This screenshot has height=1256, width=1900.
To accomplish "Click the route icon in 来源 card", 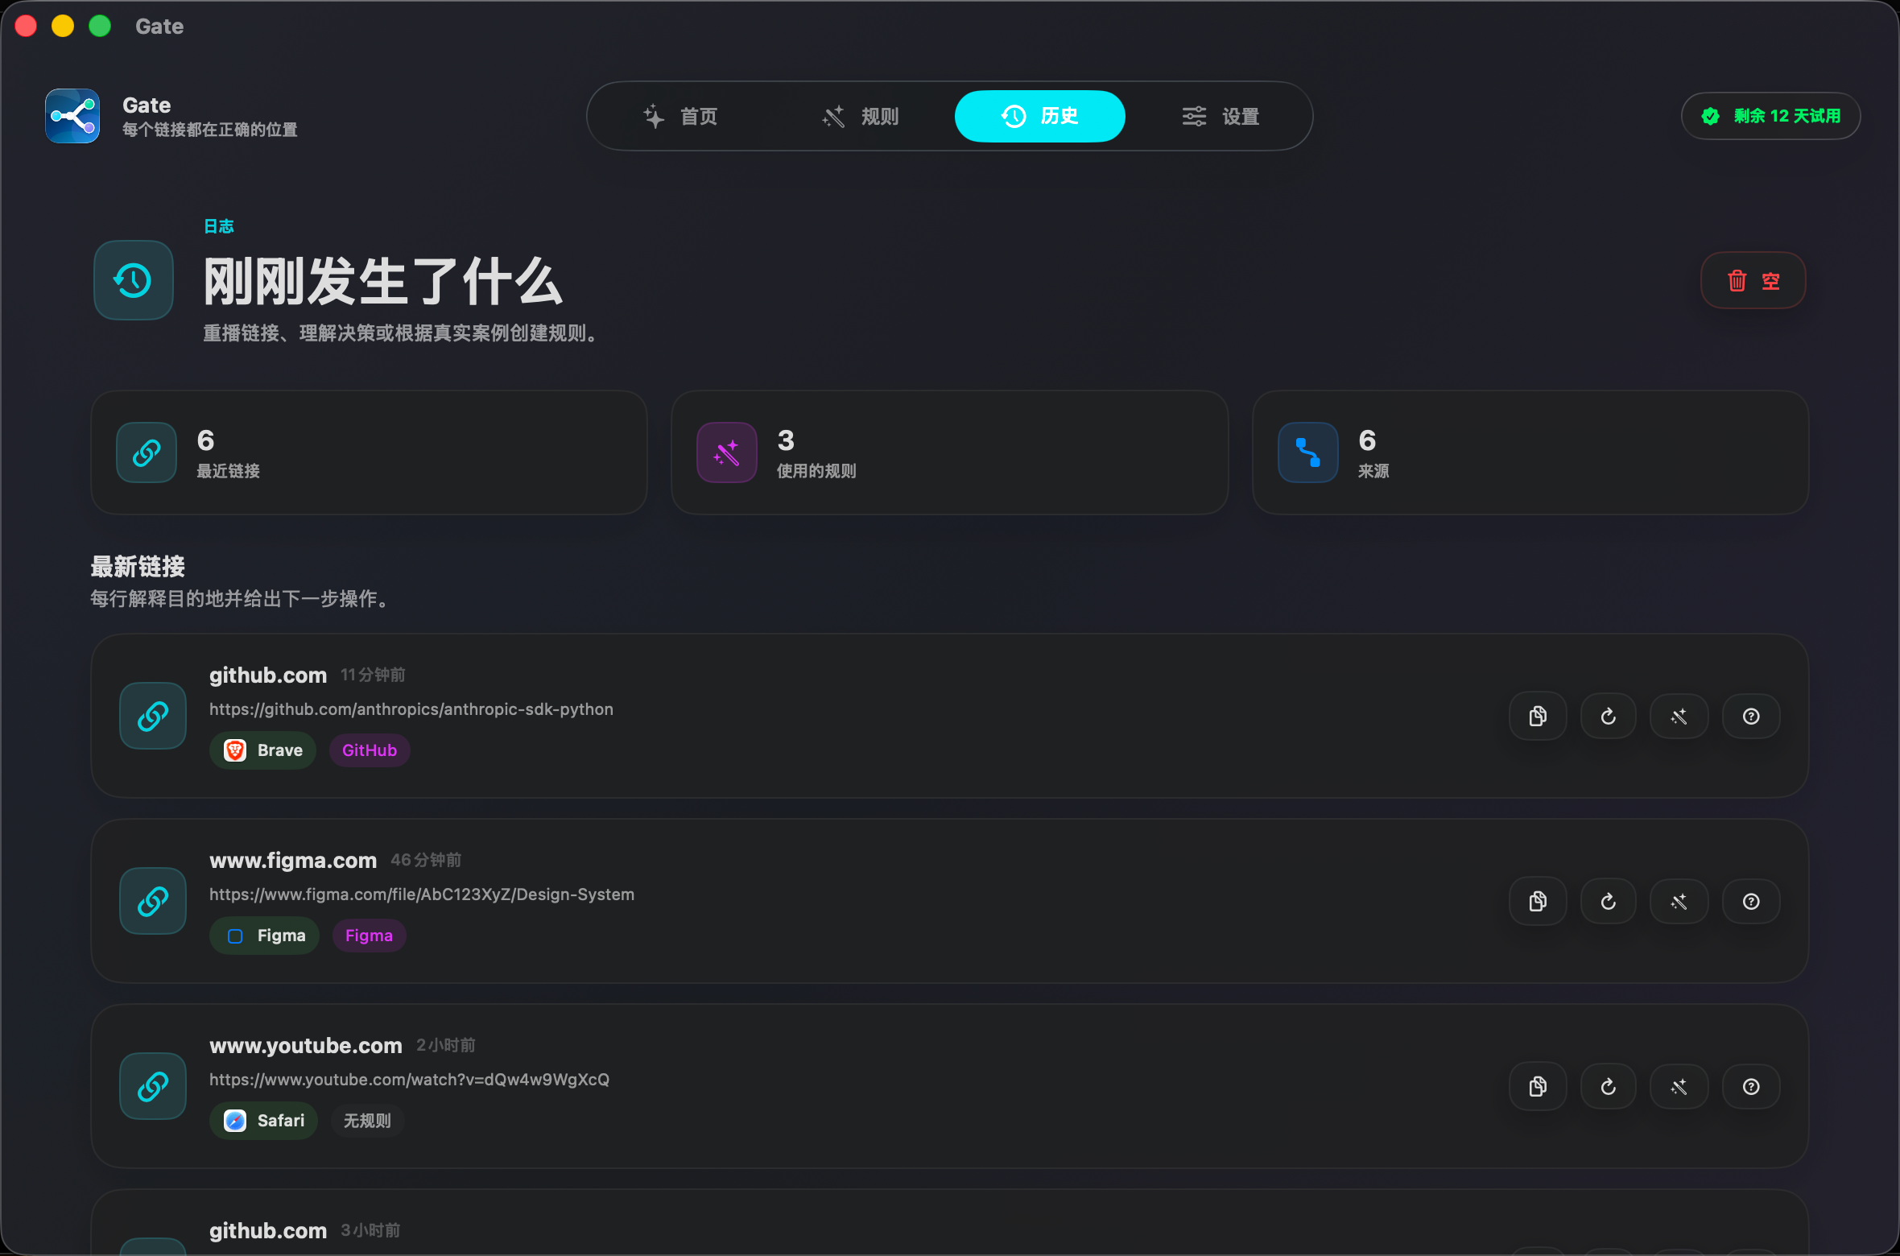I will tap(1308, 452).
